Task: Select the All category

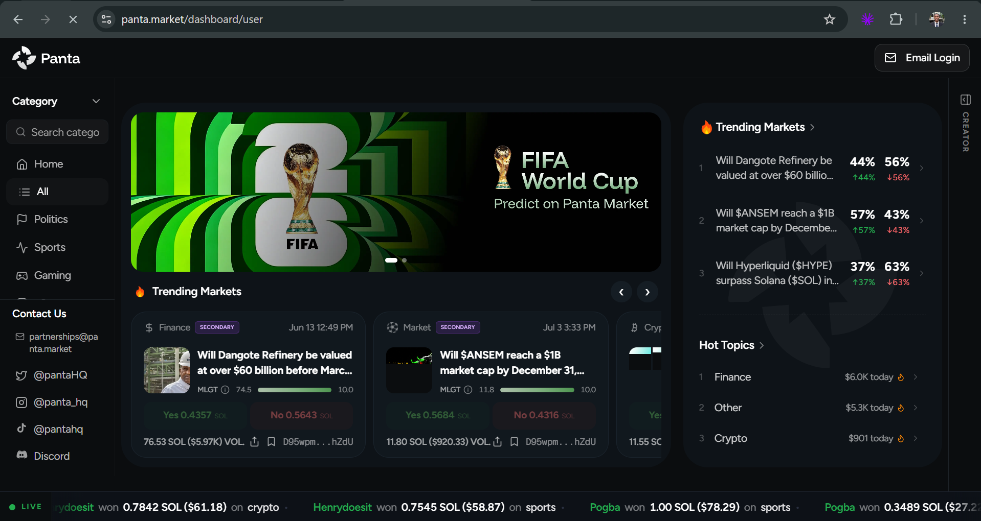Action: [57, 192]
